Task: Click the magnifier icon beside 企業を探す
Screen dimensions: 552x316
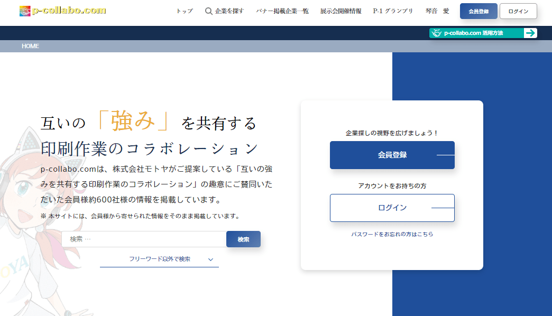Action: 208,11
